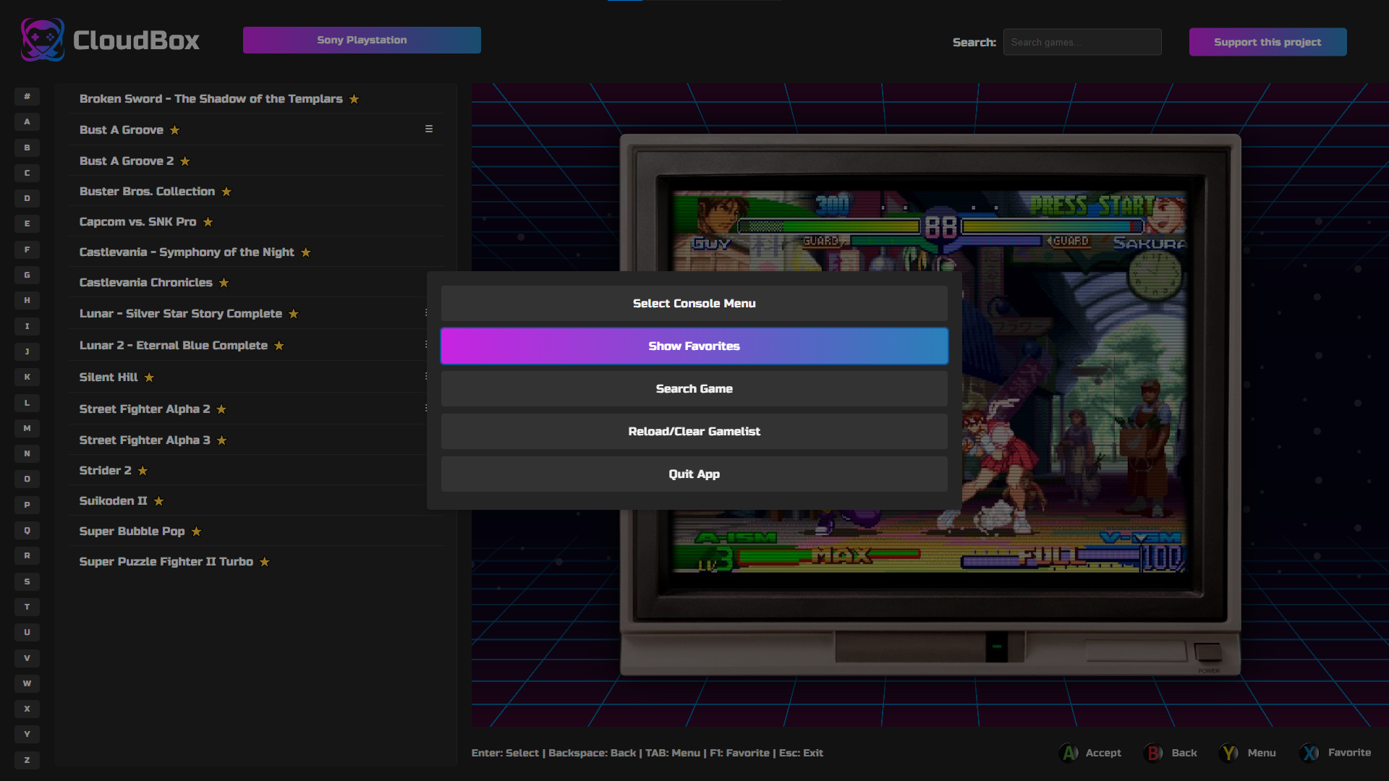Choose Reload/Clear Gamelist option
This screenshot has height=781, width=1389.
coord(694,431)
